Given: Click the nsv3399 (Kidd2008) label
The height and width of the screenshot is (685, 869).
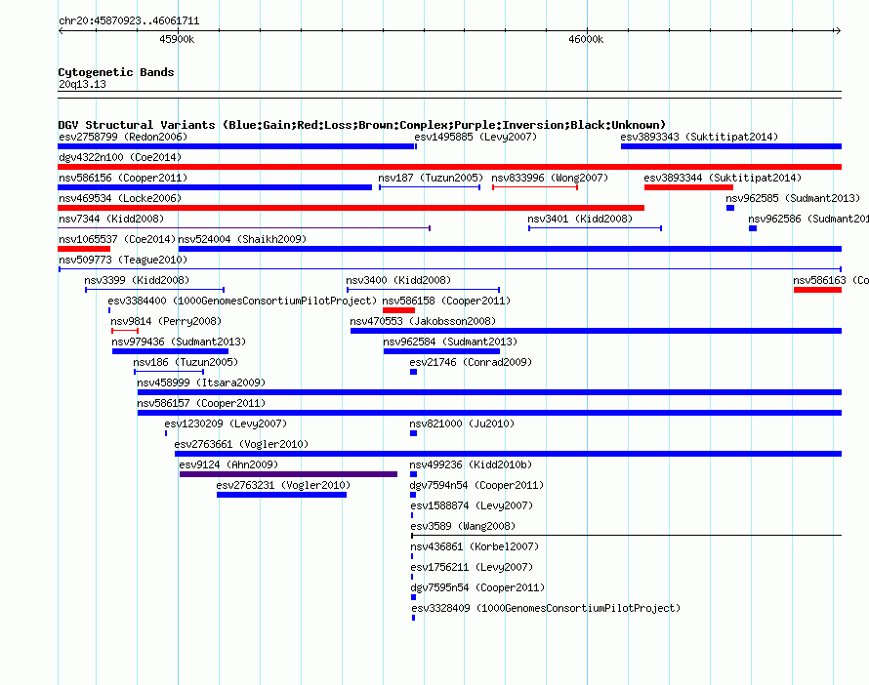Looking at the screenshot, I should pyautogui.click(x=137, y=280).
